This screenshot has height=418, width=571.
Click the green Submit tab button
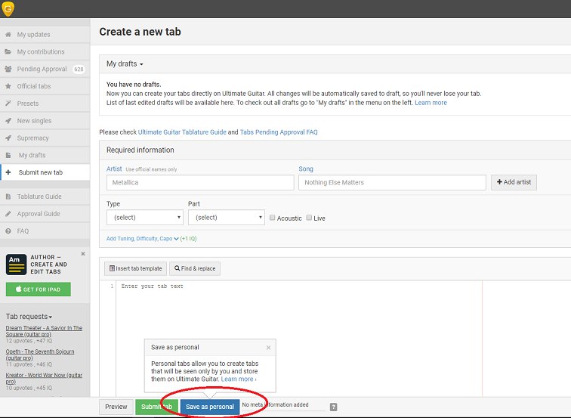(156, 407)
